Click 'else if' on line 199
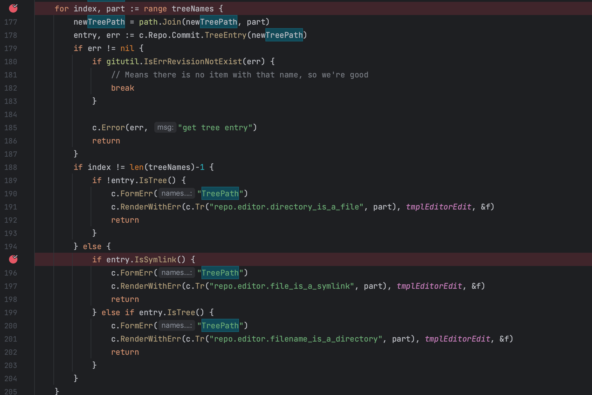592x395 pixels. pos(118,312)
